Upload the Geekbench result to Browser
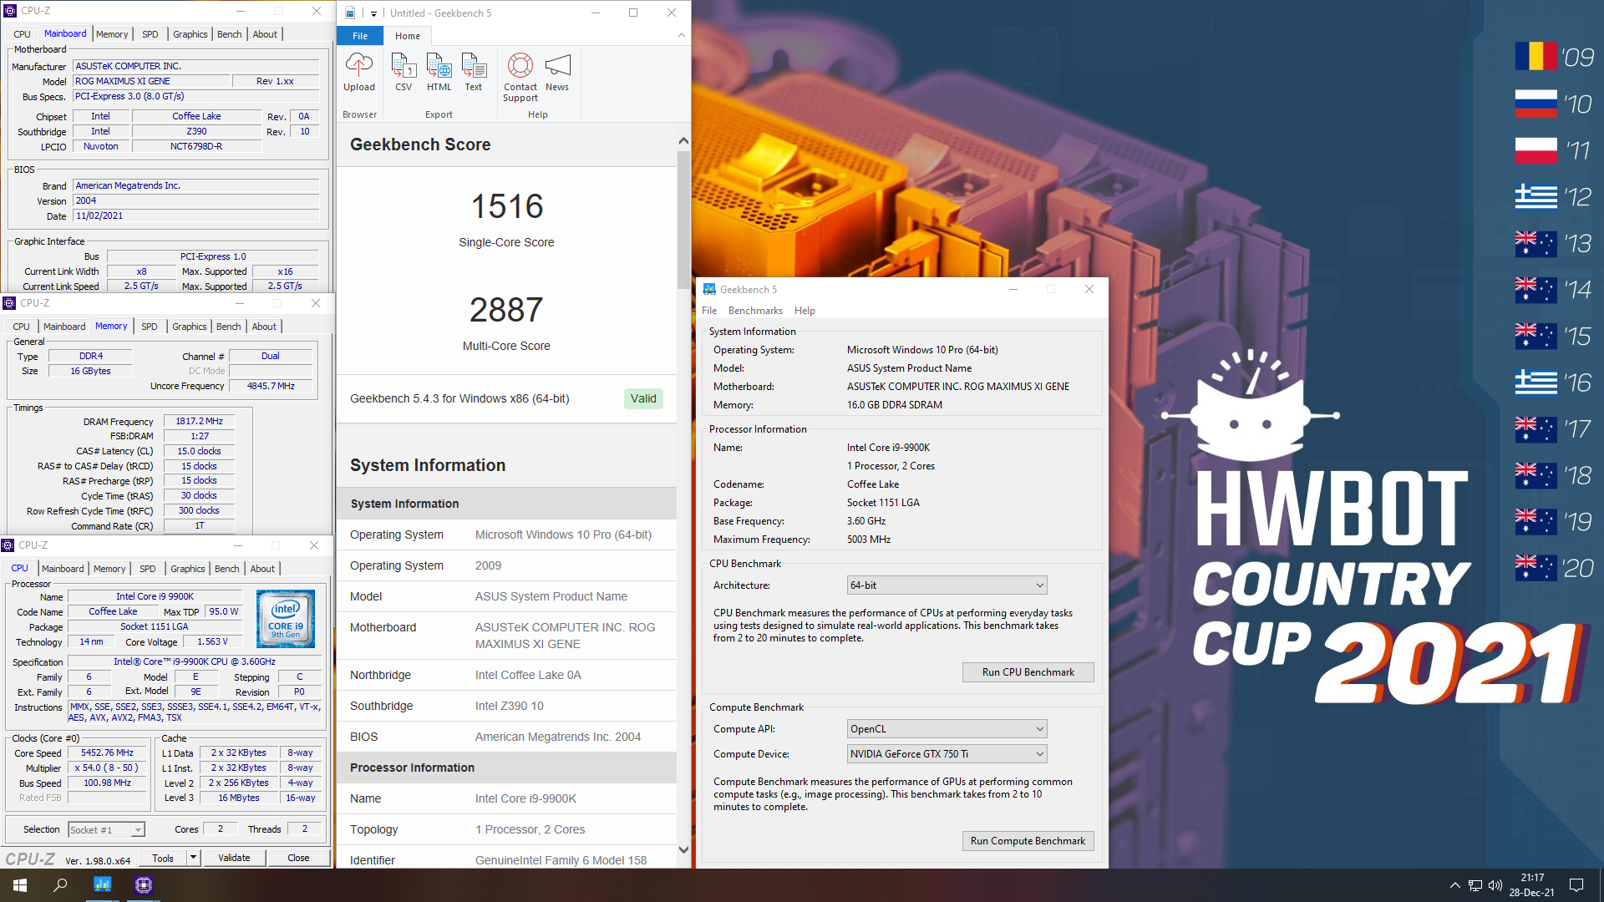This screenshot has width=1604, height=902. point(359,72)
